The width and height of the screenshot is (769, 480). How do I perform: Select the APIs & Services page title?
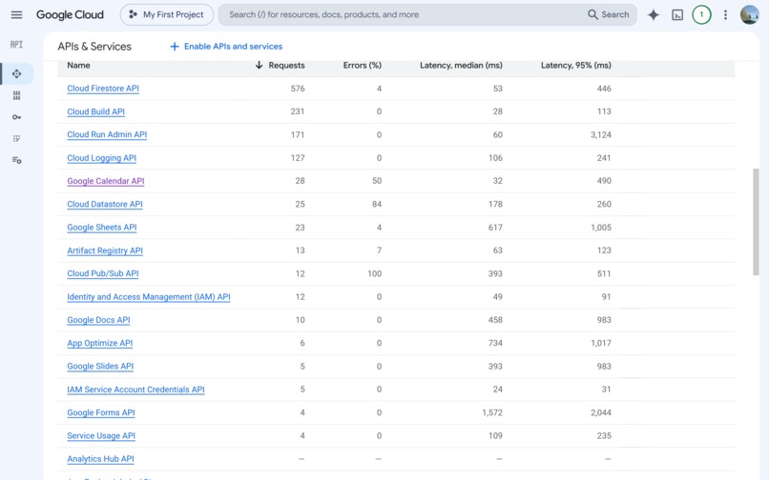[94, 47]
